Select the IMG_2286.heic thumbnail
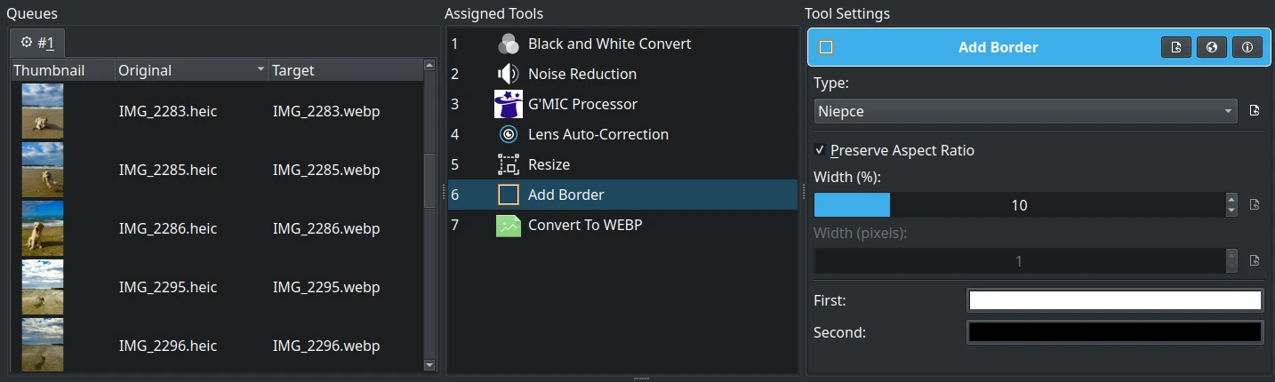The width and height of the screenshot is (1275, 382). pyautogui.click(x=43, y=228)
